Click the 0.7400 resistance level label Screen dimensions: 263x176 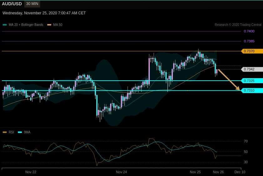[x=249, y=31]
